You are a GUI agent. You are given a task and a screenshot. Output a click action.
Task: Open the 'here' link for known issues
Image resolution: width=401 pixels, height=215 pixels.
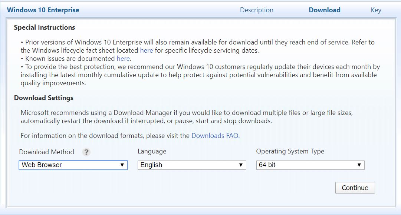tap(123, 59)
